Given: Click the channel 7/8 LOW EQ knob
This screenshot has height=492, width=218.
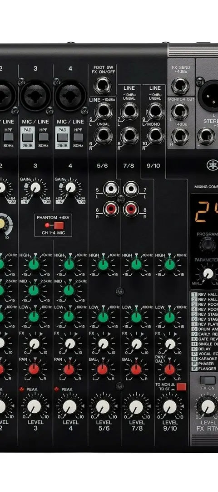Looking at the screenshot, I should [136, 317].
